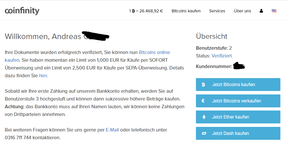Click the Euro symbol on the sell Bitcoins button
The width and height of the screenshot is (289, 153).
point(203,101)
